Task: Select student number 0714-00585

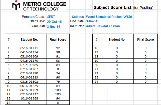Action: (29, 65)
